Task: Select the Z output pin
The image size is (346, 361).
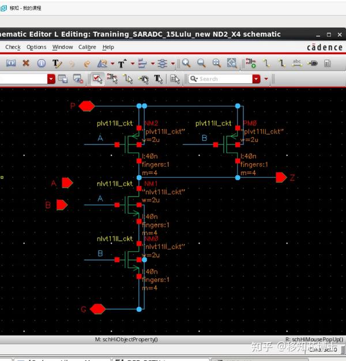Action: tap(281, 177)
